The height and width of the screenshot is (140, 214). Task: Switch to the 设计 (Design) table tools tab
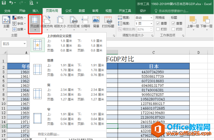click(143, 11)
